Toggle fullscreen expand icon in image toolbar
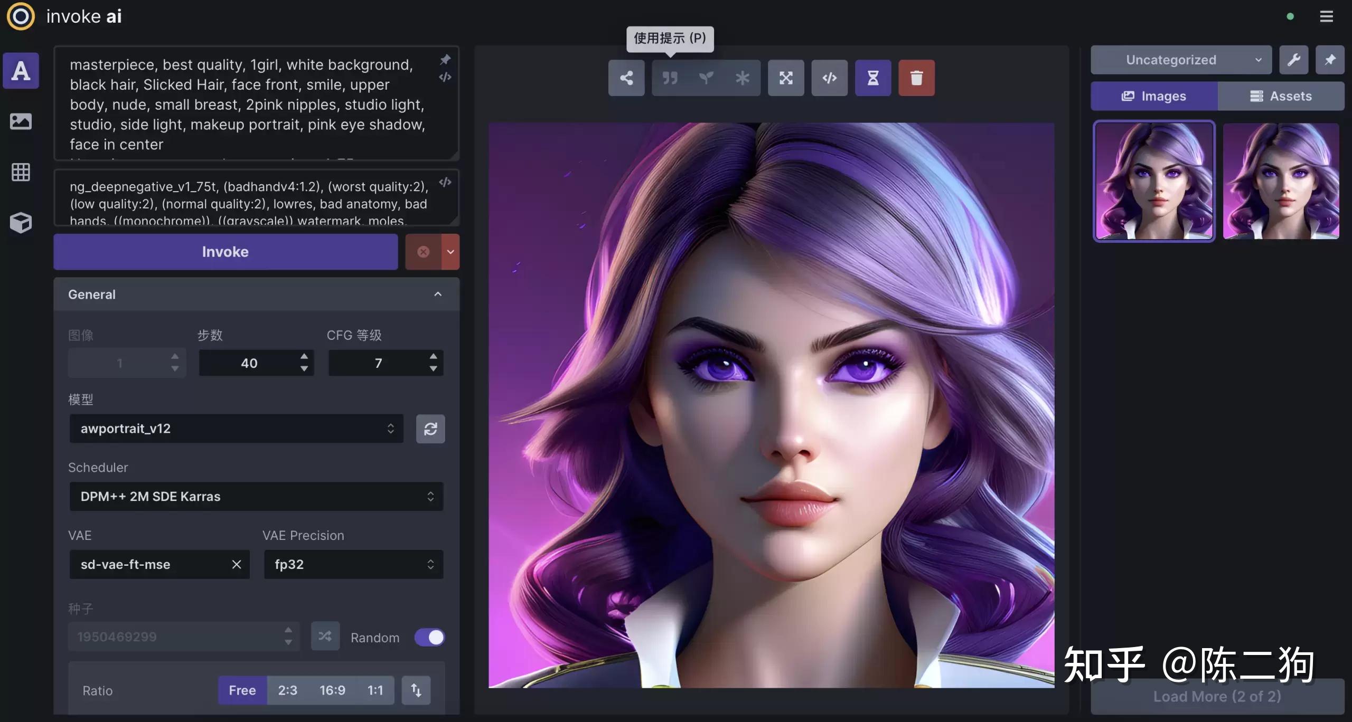 coord(786,78)
